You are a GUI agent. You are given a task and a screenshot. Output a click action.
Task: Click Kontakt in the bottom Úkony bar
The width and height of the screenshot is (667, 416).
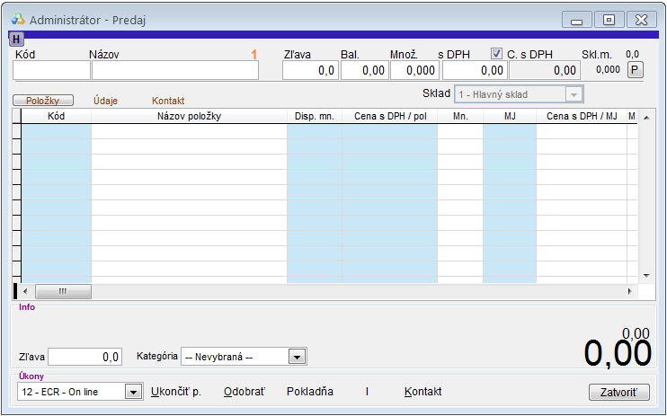click(423, 392)
